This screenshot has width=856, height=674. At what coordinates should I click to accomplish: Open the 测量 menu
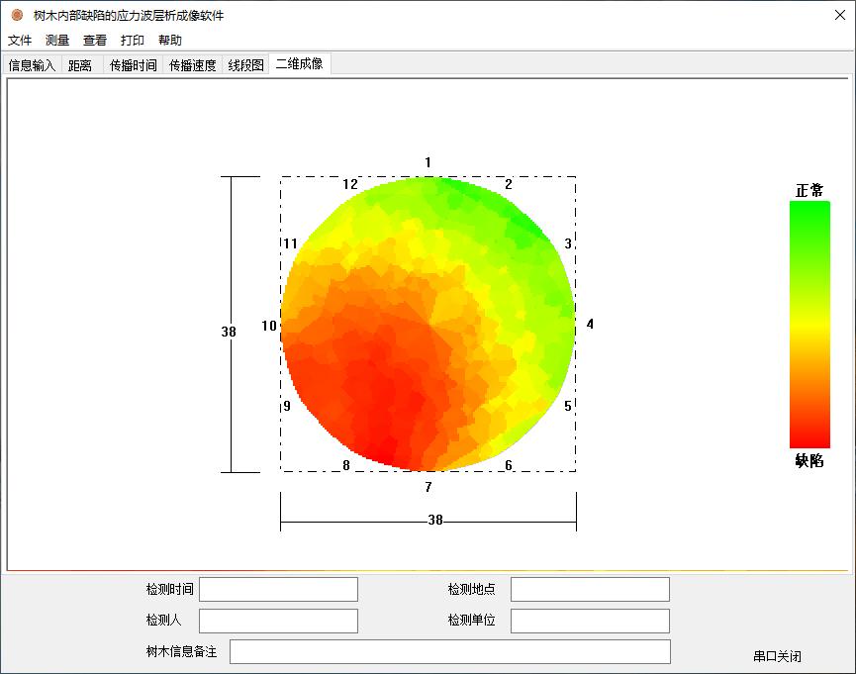(x=57, y=41)
